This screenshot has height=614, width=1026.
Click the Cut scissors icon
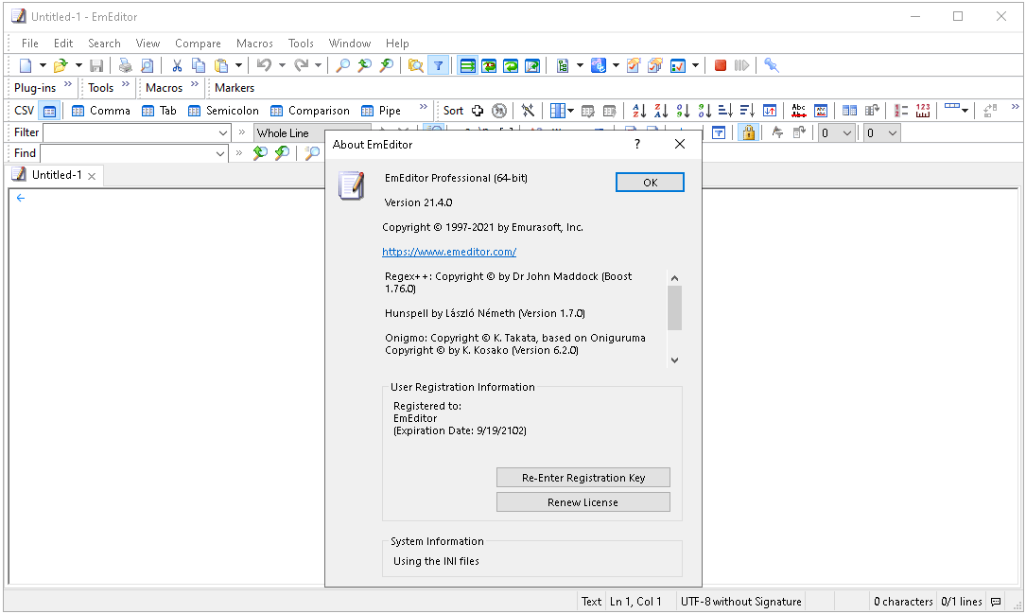(176, 65)
